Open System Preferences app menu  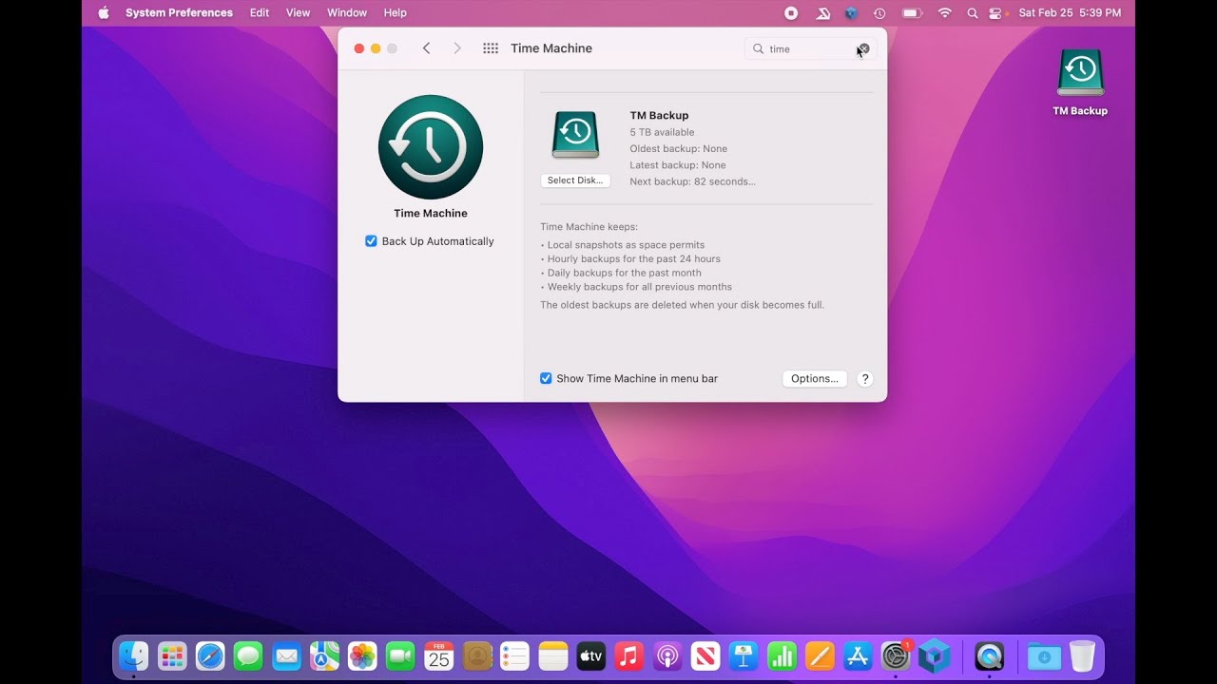coord(179,12)
